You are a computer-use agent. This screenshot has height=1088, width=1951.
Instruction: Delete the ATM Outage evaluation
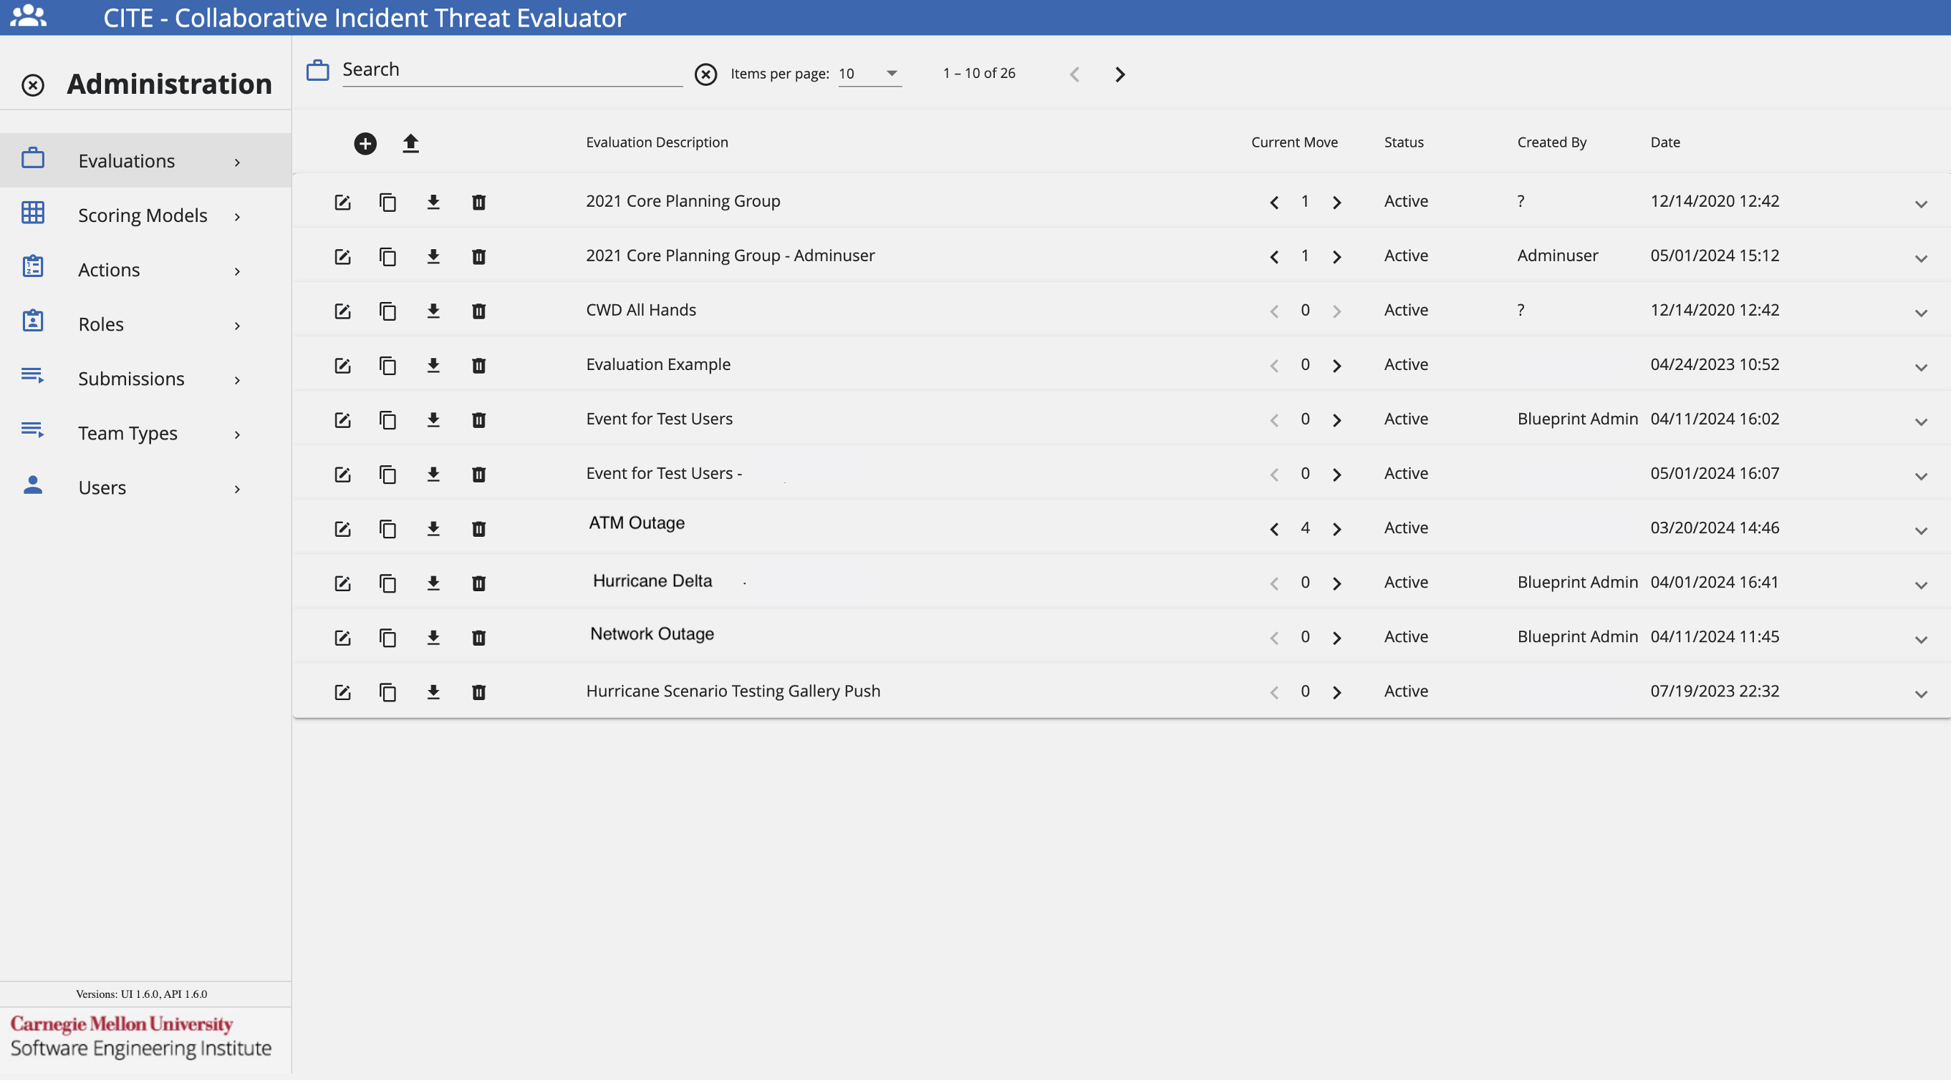point(478,528)
